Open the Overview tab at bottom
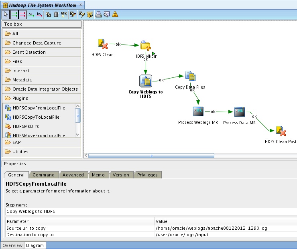Viewport: 297px width, 249px height. [x=12, y=245]
